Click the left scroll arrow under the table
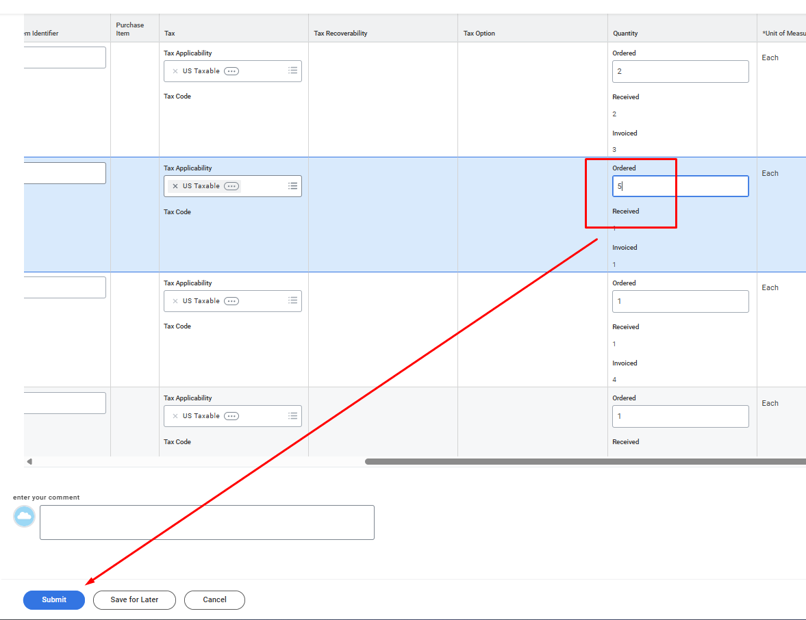The width and height of the screenshot is (806, 620). [29, 461]
